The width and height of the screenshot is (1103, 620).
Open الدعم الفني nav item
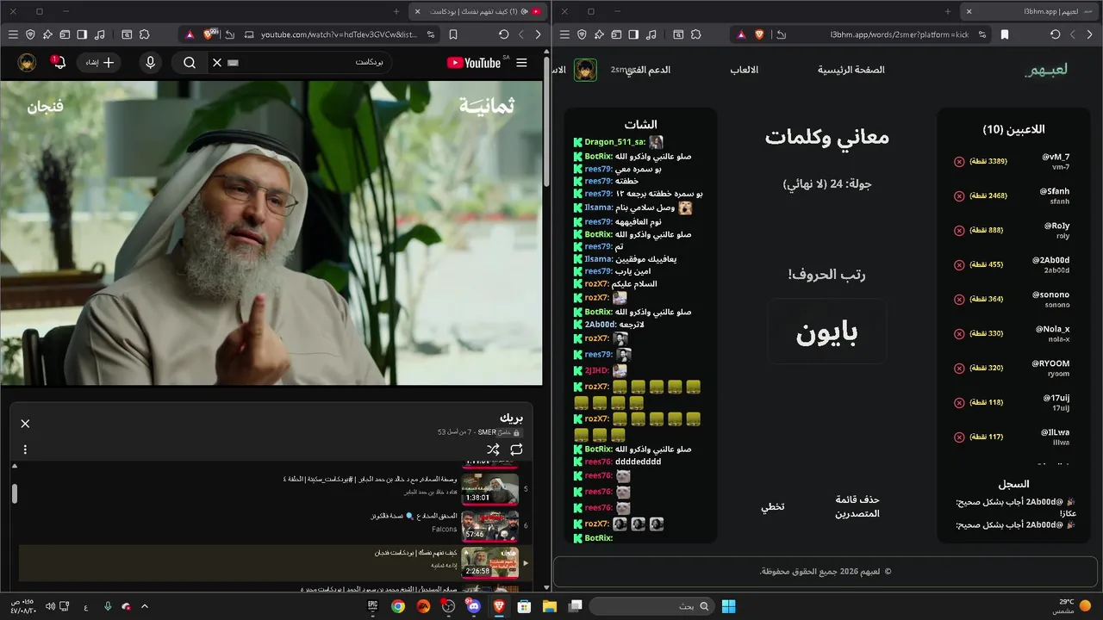(647, 70)
